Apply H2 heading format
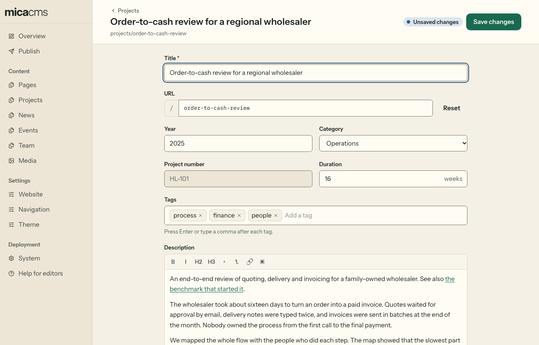539x345 pixels. 198,262
